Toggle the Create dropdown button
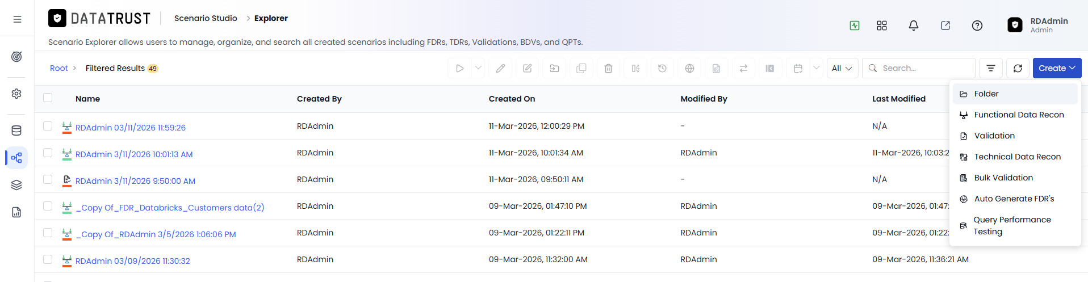This screenshot has height=282, width=1088. point(1057,68)
